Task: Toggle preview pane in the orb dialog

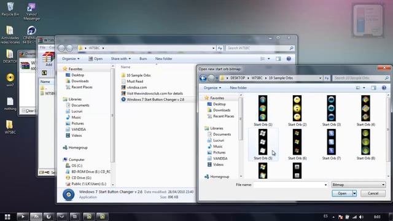Action: (x=373, y=88)
